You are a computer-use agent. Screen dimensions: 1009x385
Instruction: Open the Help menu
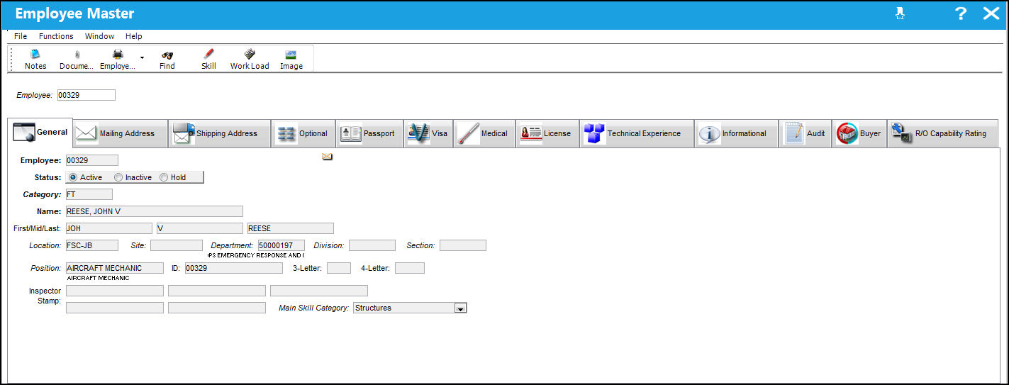(134, 36)
